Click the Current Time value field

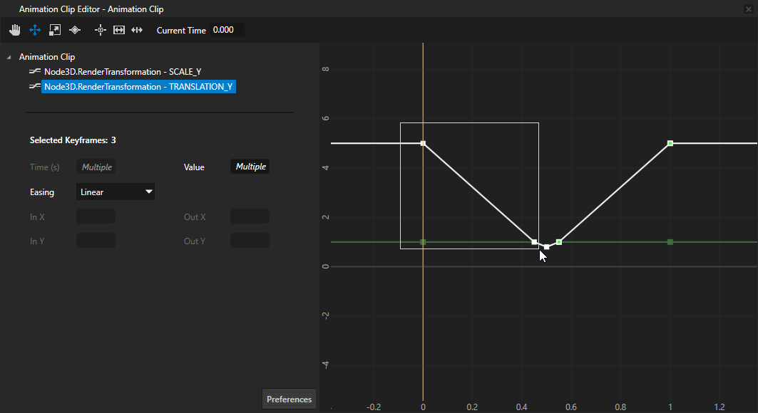tap(227, 30)
